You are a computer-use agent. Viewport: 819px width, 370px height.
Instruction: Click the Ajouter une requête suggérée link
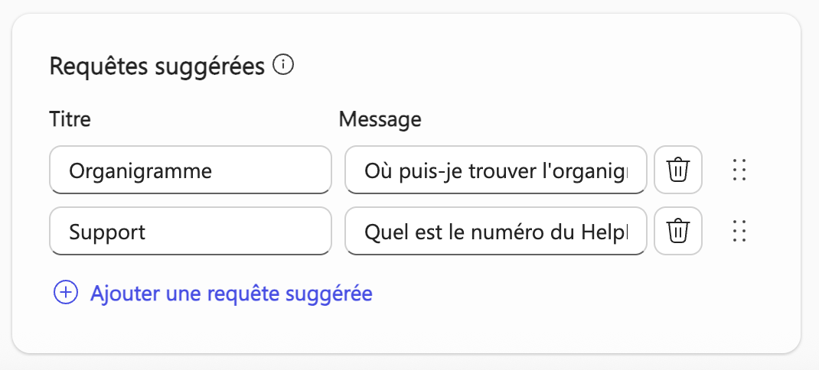[x=231, y=293]
